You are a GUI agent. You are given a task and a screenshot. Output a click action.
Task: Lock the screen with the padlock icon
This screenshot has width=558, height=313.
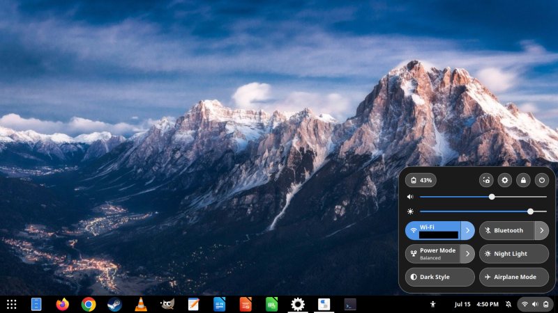tap(523, 180)
